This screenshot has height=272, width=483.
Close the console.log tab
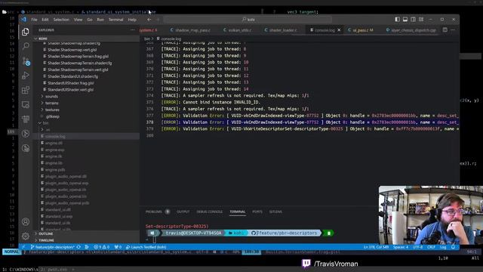click(339, 30)
